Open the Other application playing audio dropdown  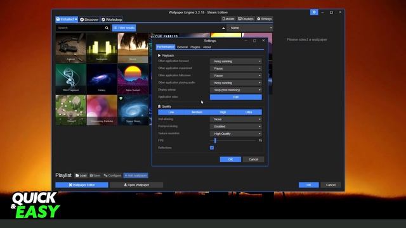click(x=236, y=83)
